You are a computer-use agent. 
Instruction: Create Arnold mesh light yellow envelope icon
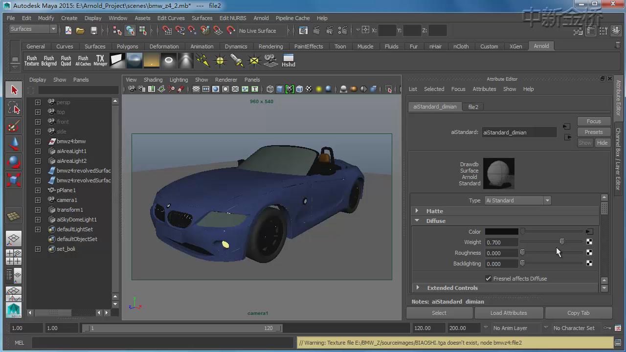pos(254,61)
